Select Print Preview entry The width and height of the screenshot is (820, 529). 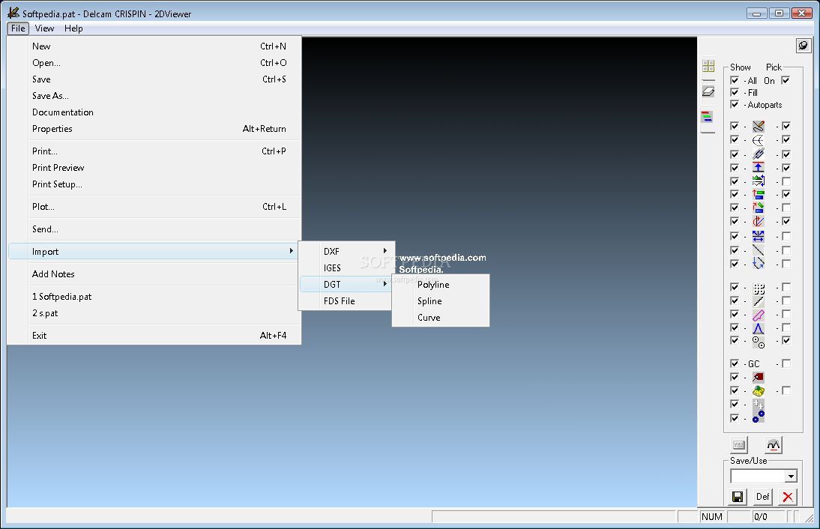click(x=155, y=167)
